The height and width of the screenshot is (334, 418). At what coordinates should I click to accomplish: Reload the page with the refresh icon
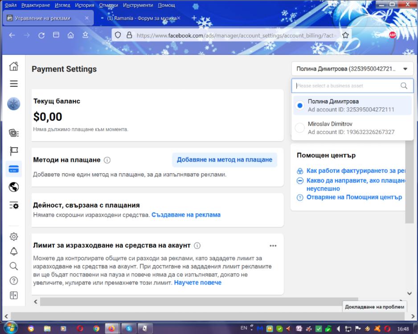click(41, 35)
